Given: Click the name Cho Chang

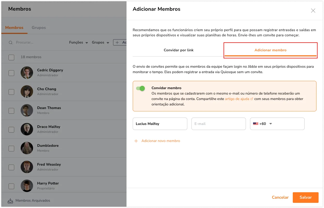Looking at the screenshot, I should tap(46, 89).
